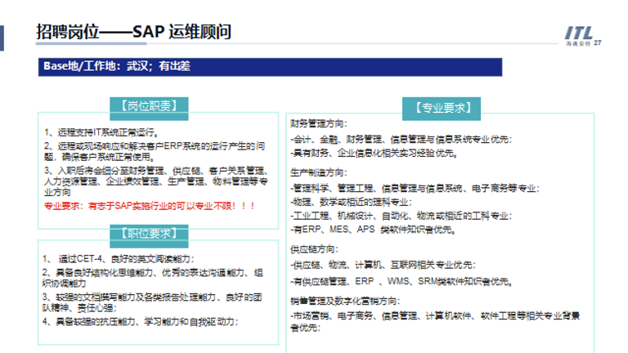This screenshot has height=353, width=628.
Task: Select the line '-有供应链管理、ERP、WMS、SRM类软件'
Action: [401, 281]
